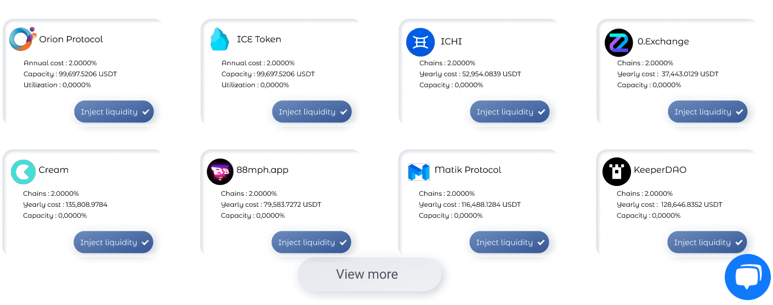Click the ICE Token crystal icon

pyautogui.click(x=220, y=39)
